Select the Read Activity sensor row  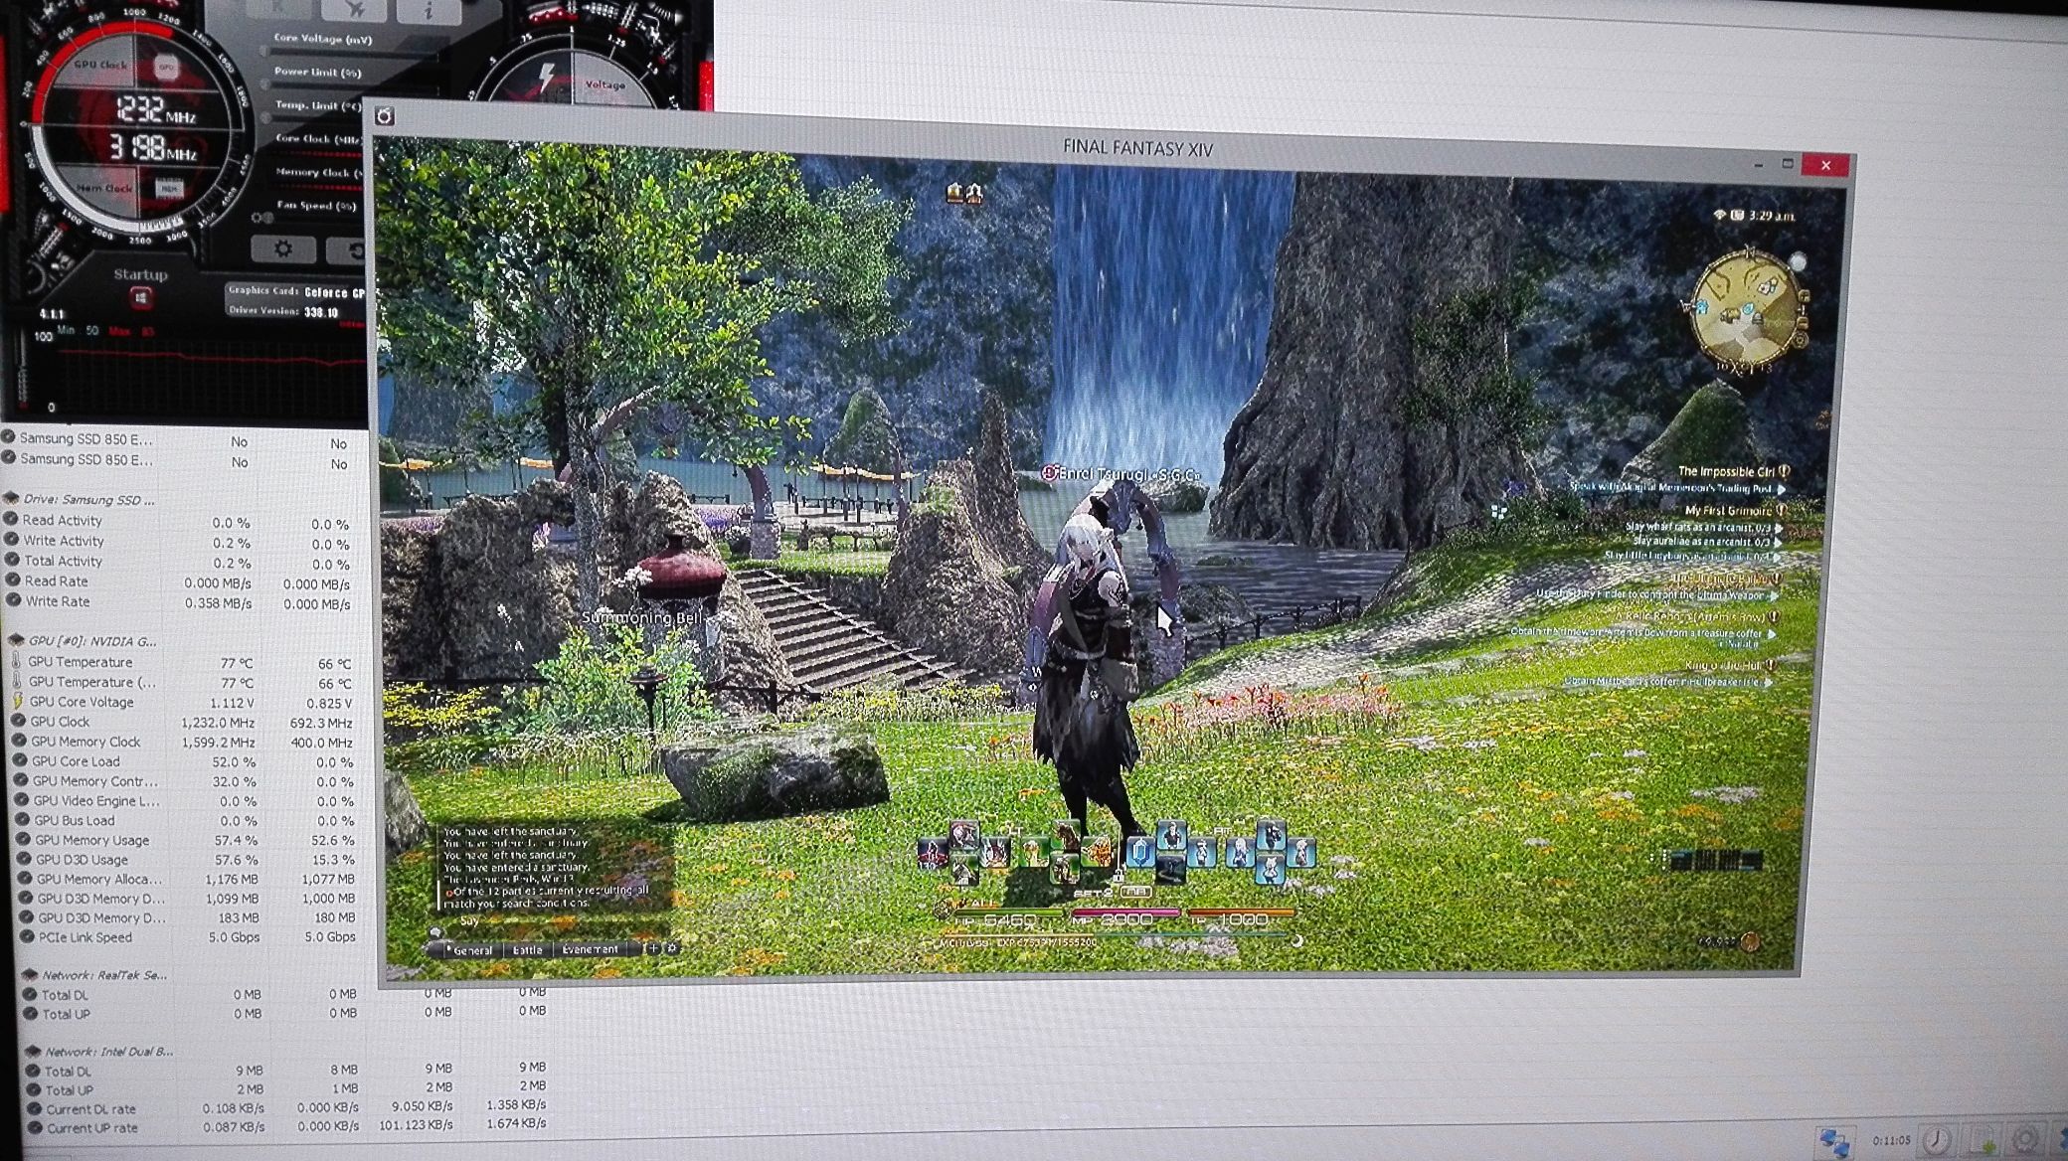coord(179,521)
